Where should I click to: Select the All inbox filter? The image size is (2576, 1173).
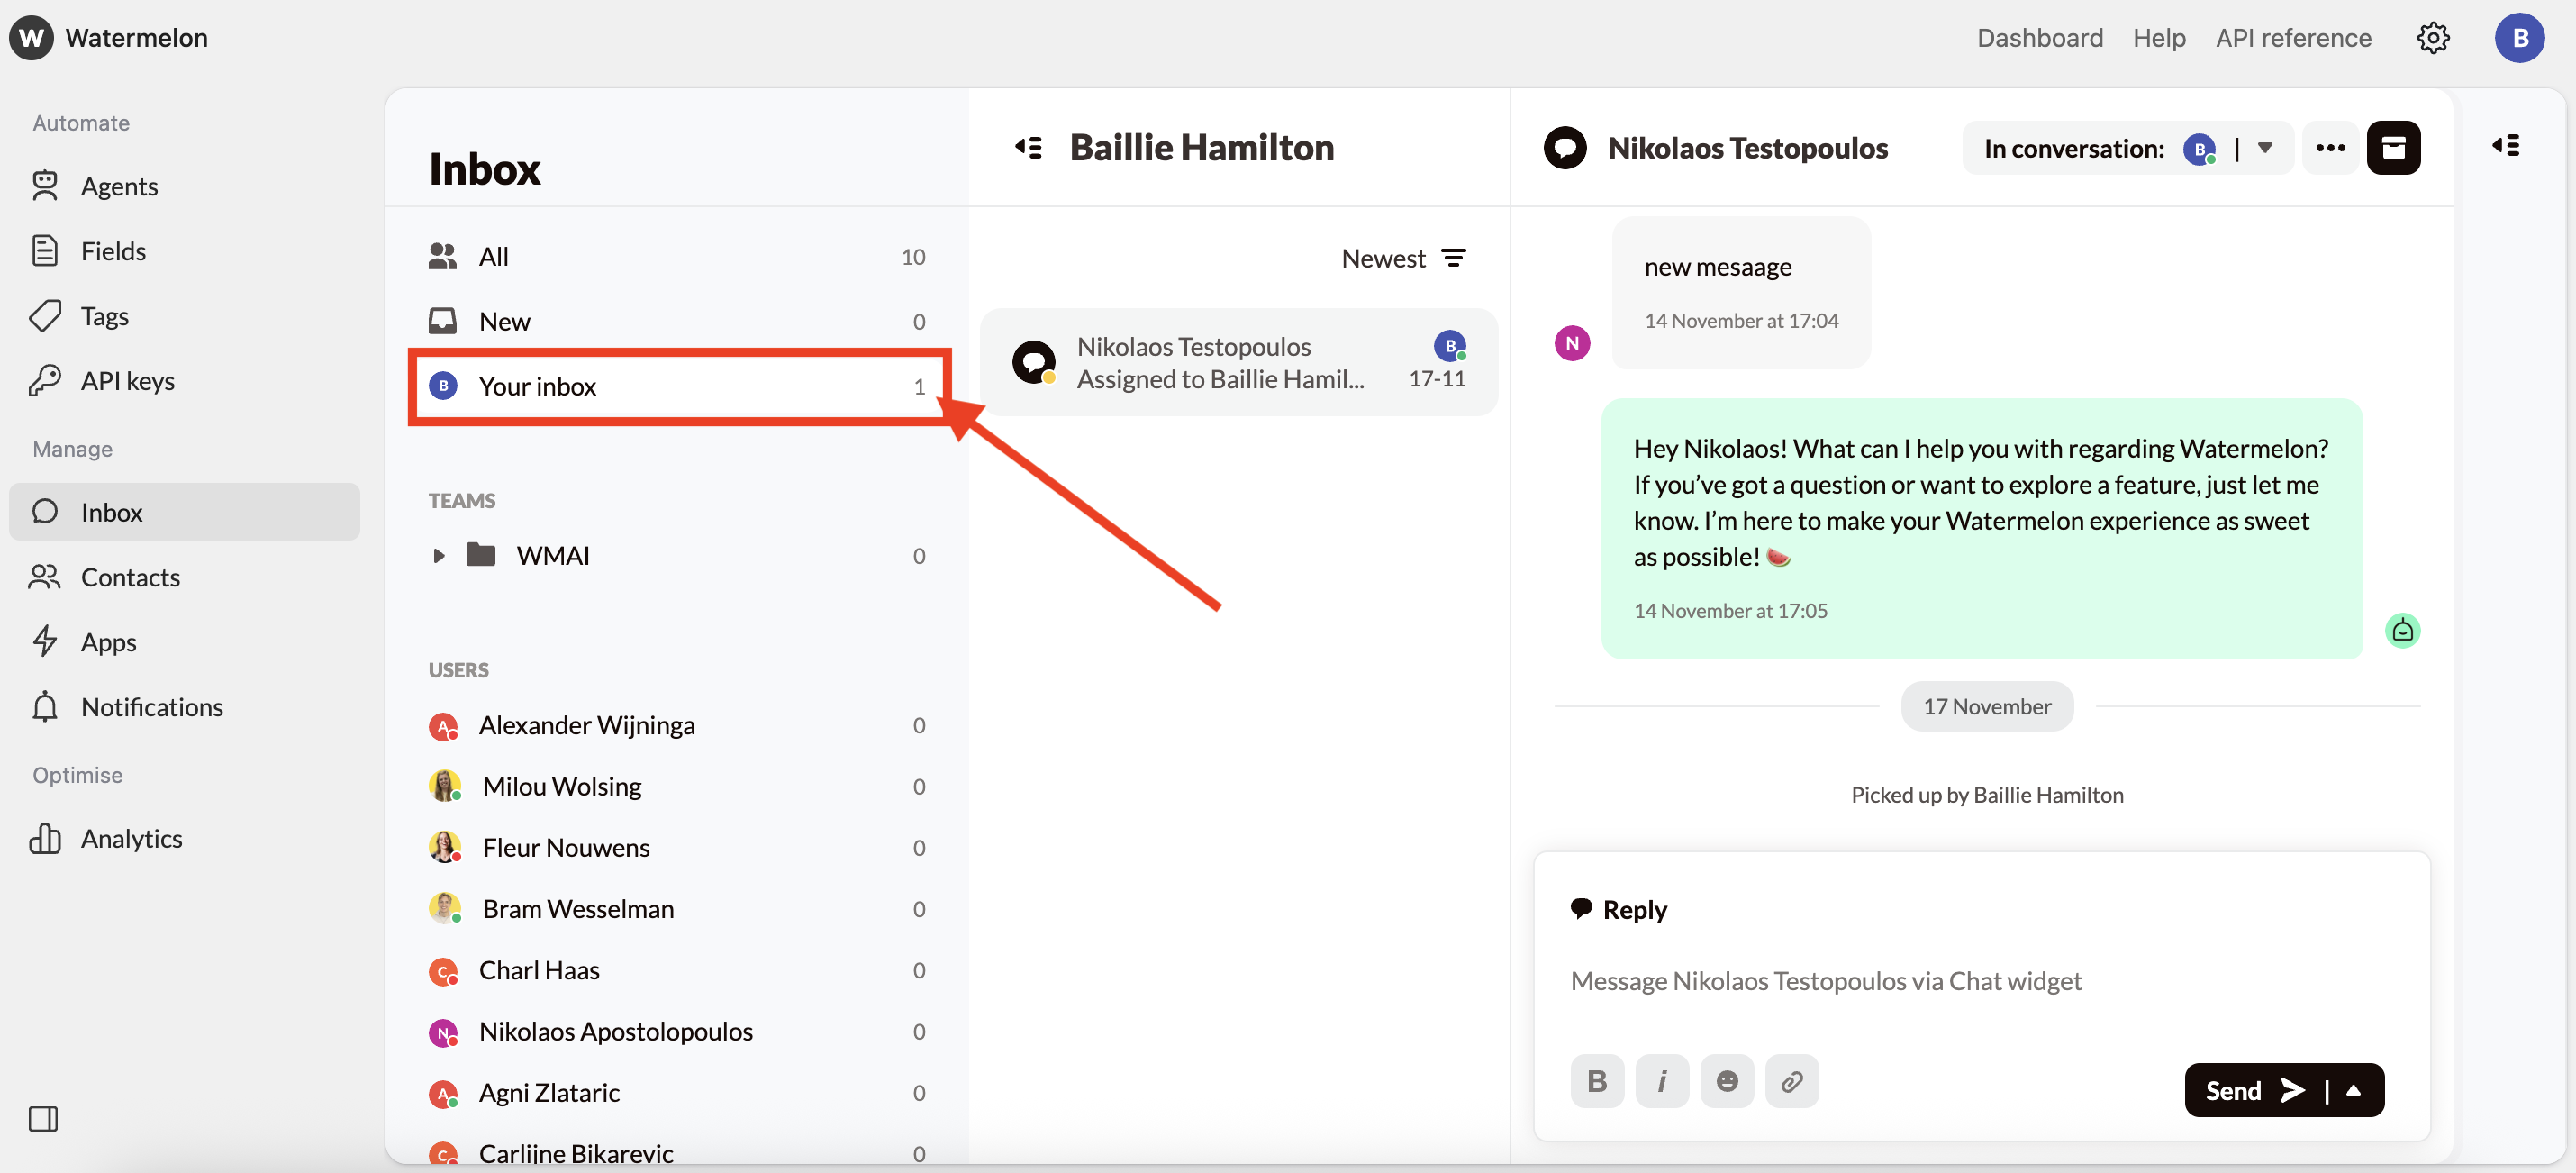click(494, 257)
